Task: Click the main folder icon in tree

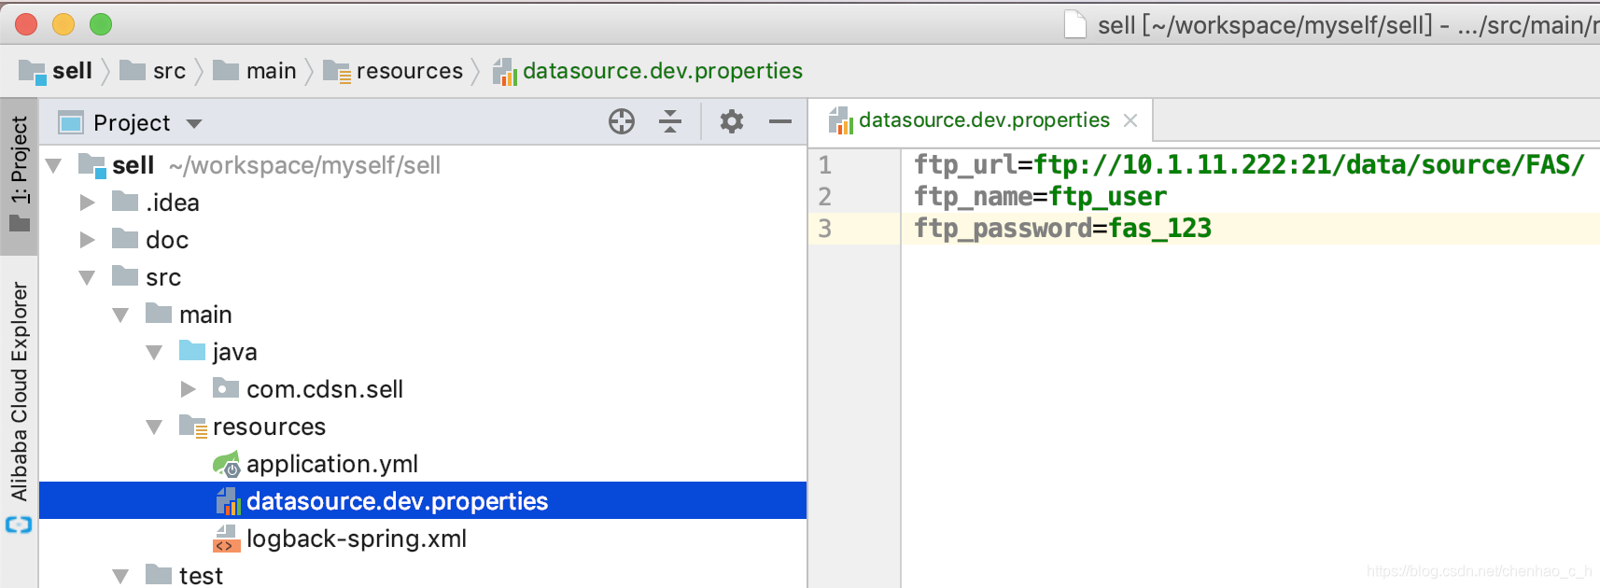Action: coord(159,314)
